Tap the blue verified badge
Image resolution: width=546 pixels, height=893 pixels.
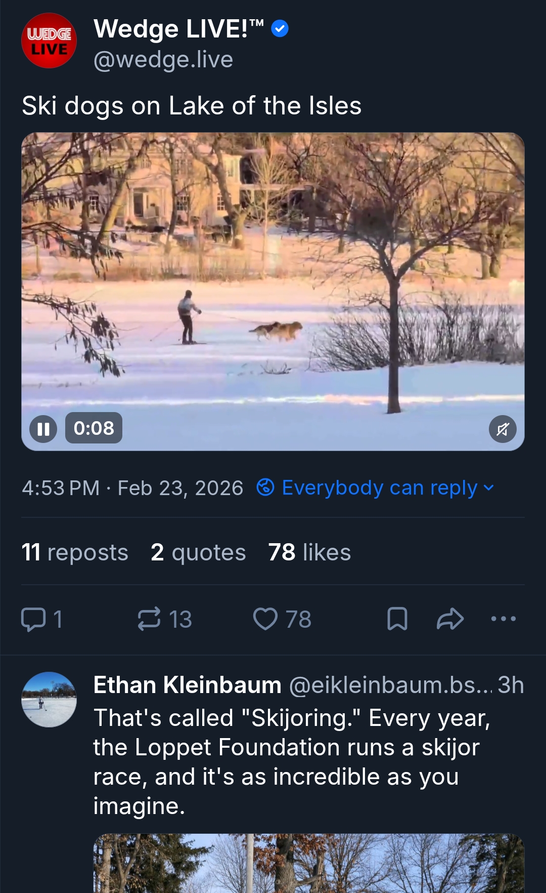[x=280, y=29]
